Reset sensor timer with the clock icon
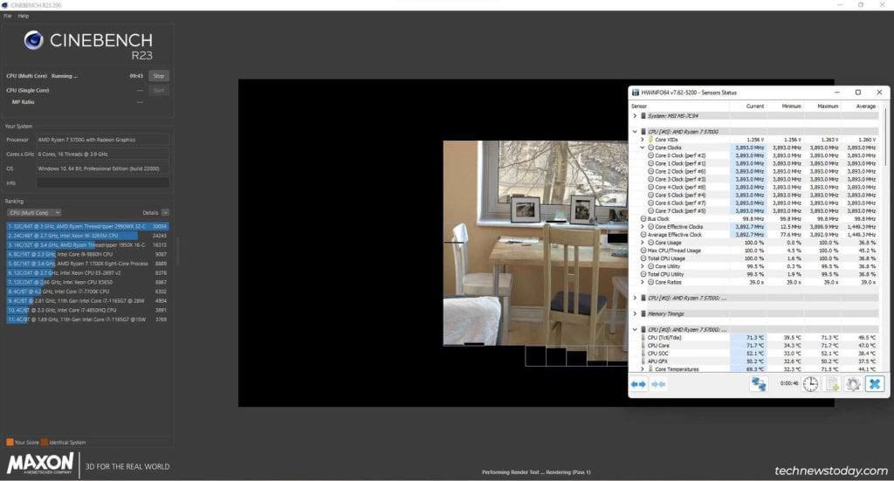This screenshot has height=481, width=894. coord(810,384)
